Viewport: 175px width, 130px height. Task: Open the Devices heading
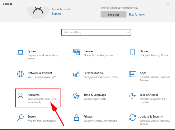88,51
